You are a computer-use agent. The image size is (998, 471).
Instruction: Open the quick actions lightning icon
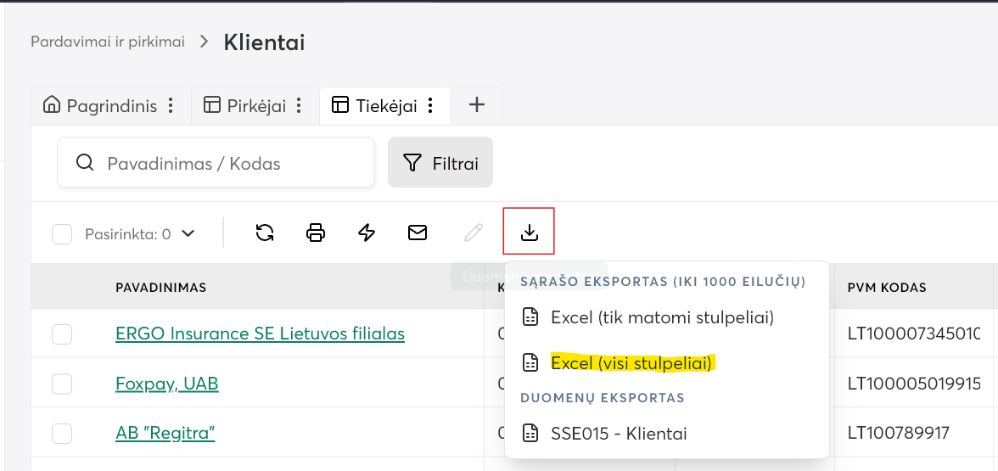(x=367, y=233)
